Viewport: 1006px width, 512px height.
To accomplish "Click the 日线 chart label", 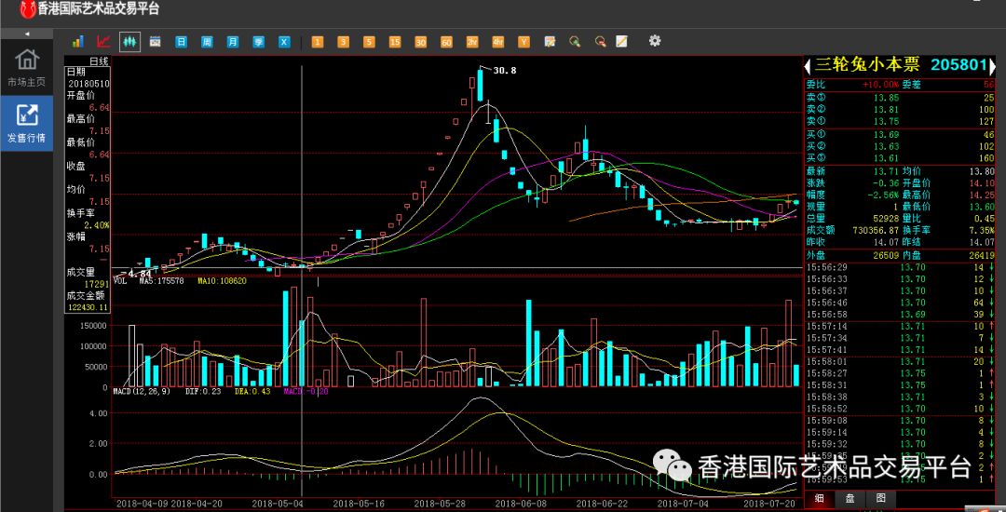I will [98, 61].
